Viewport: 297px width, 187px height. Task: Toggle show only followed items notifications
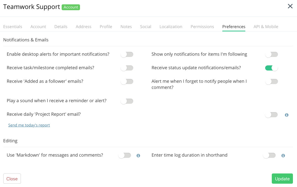[x=272, y=55]
